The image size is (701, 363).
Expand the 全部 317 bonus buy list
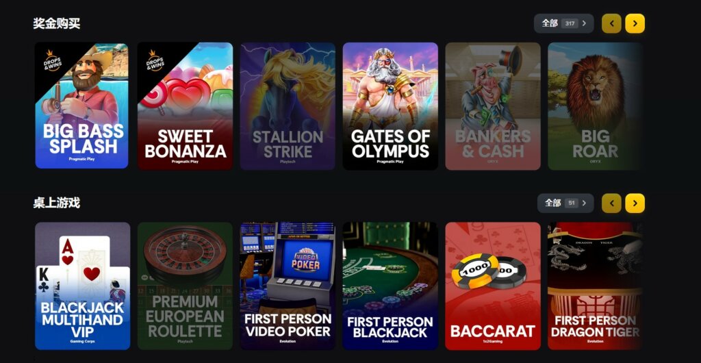tap(564, 23)
